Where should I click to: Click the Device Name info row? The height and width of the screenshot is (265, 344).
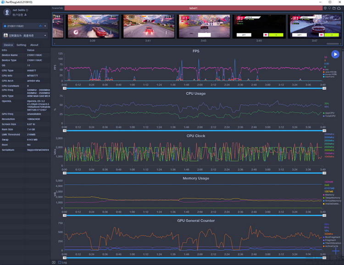tap(25, 55)
